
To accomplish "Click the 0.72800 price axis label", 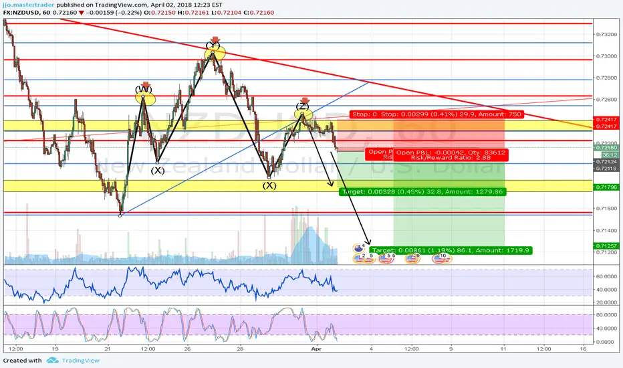I will click(606, 78).
